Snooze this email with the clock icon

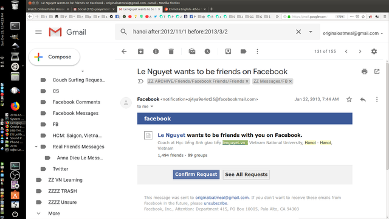(207, 51)
